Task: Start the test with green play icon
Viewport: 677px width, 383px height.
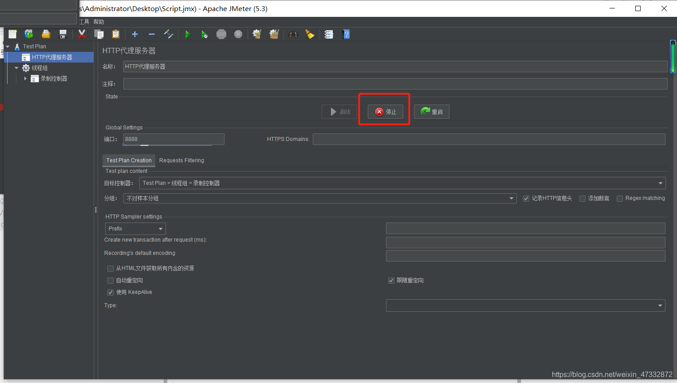Action: 187,34
